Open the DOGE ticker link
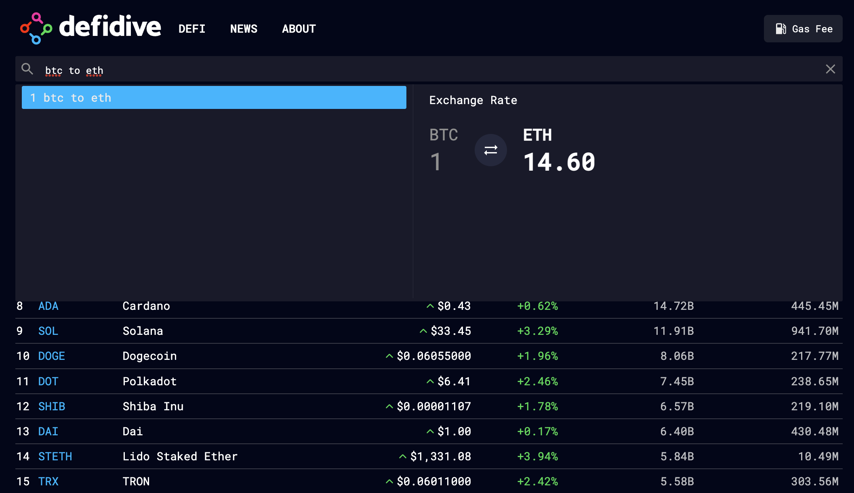 click(52, 356)
